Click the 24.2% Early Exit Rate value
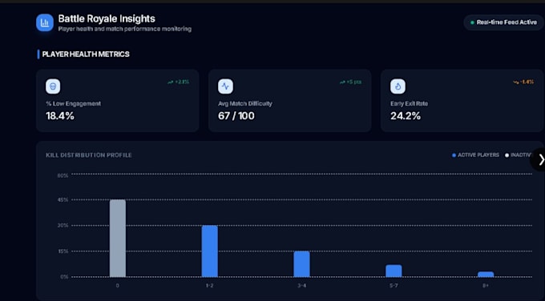 [406, 116]
